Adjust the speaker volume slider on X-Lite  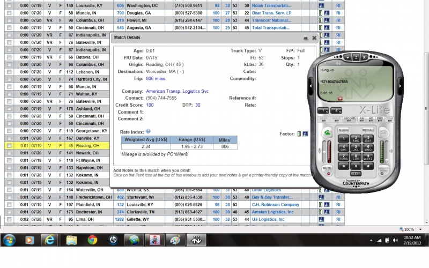coord(386,152)
